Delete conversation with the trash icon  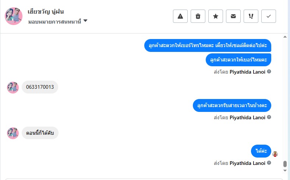[x=198, y=16]
